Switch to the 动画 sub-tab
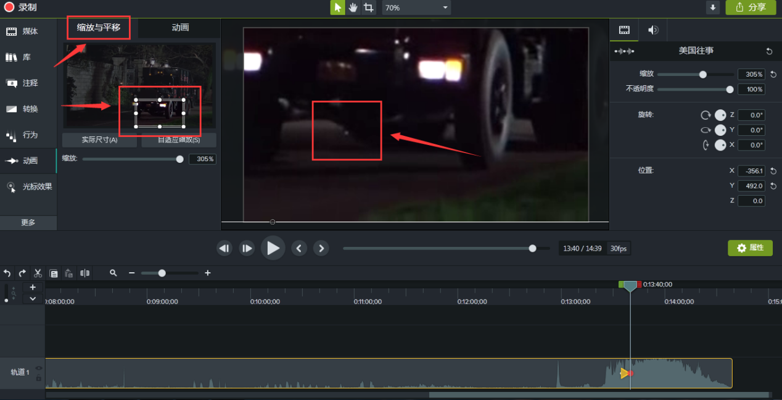 (x=180, y=28)
